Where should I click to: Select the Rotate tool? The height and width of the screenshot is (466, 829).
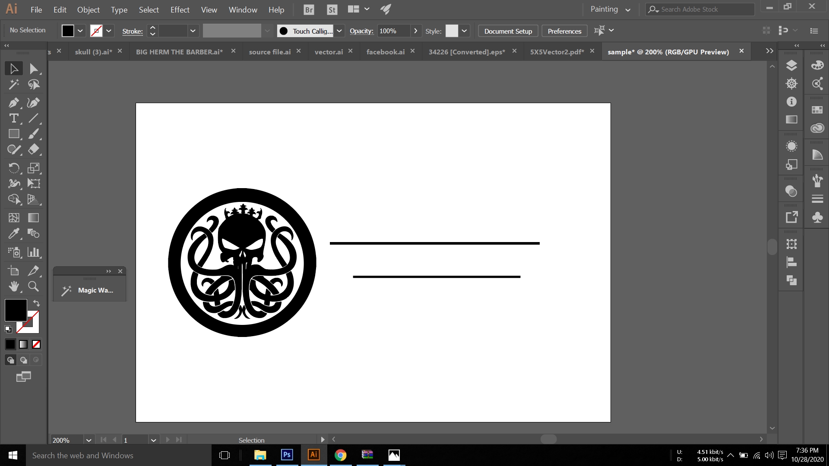[14, 168]
